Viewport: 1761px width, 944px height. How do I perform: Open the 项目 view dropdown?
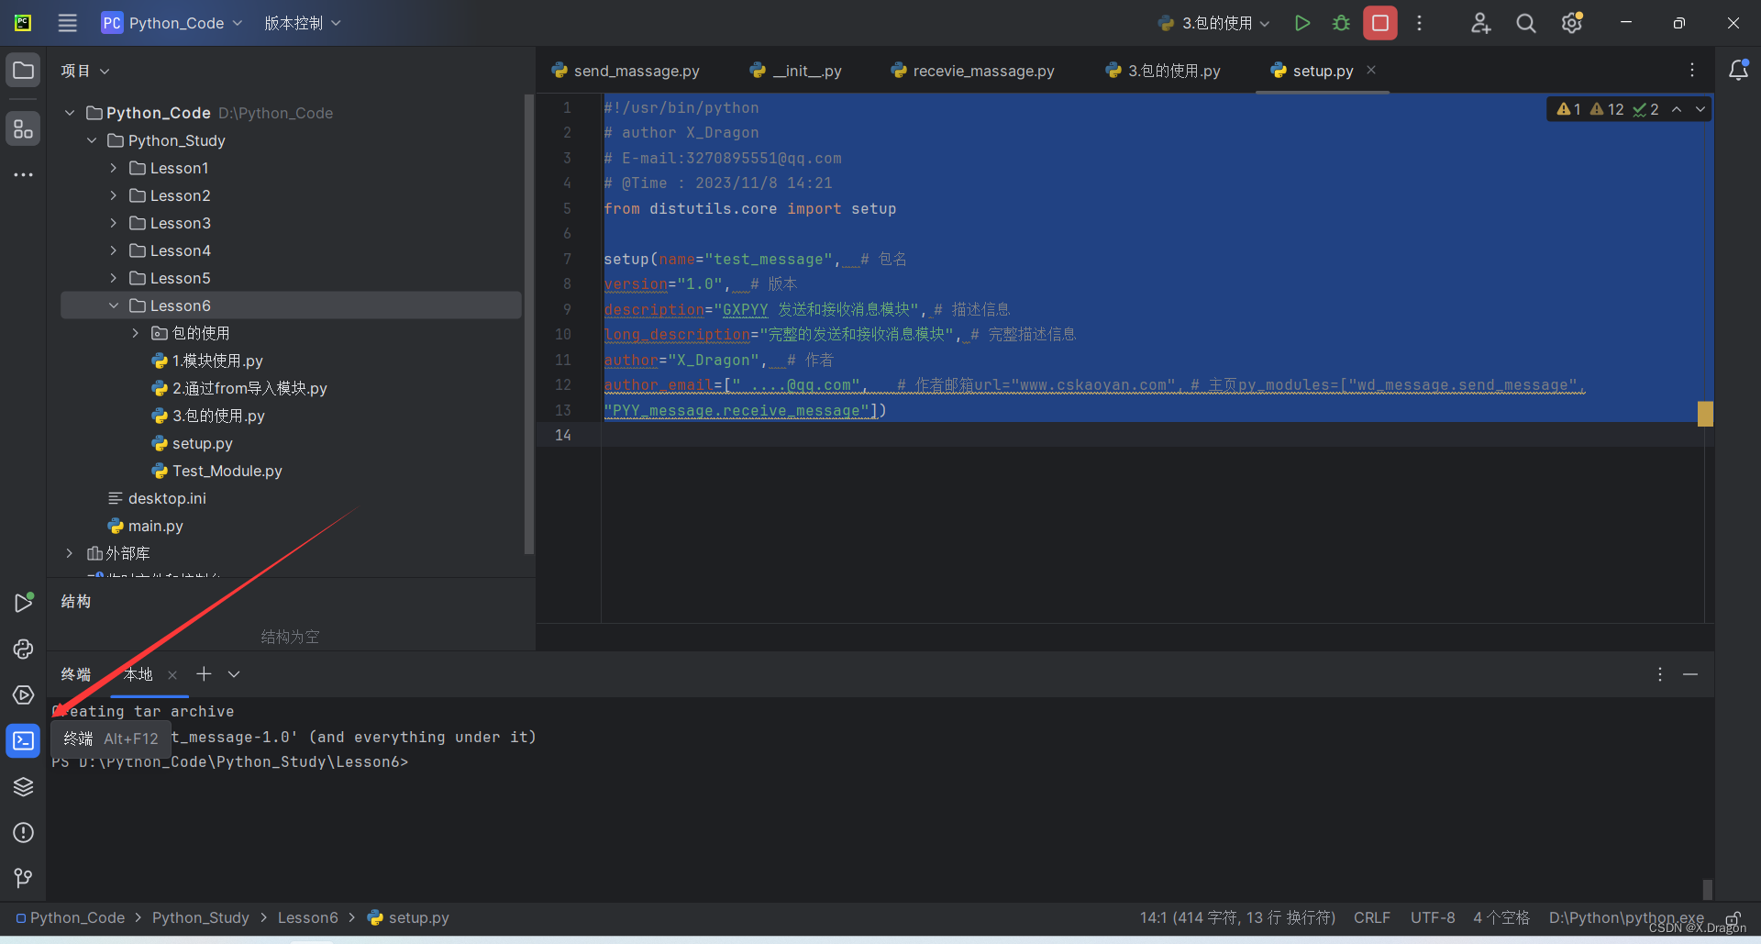tap(85, 71)
